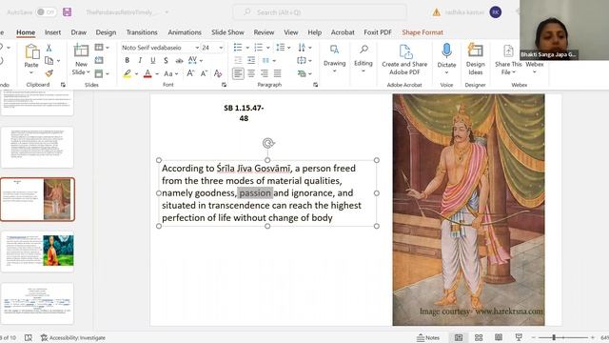The height and width of the screenshot is (343, 609).
Task: Click Decrease List Level icon
Action: [238, 60]
